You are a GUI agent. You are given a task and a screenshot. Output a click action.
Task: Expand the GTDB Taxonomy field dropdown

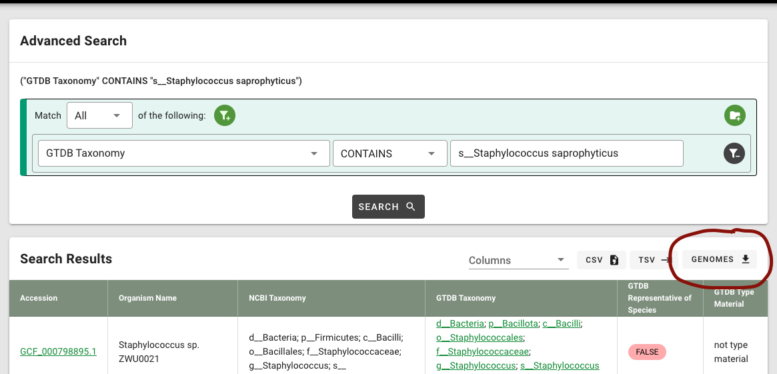click(x=184, y=153)
